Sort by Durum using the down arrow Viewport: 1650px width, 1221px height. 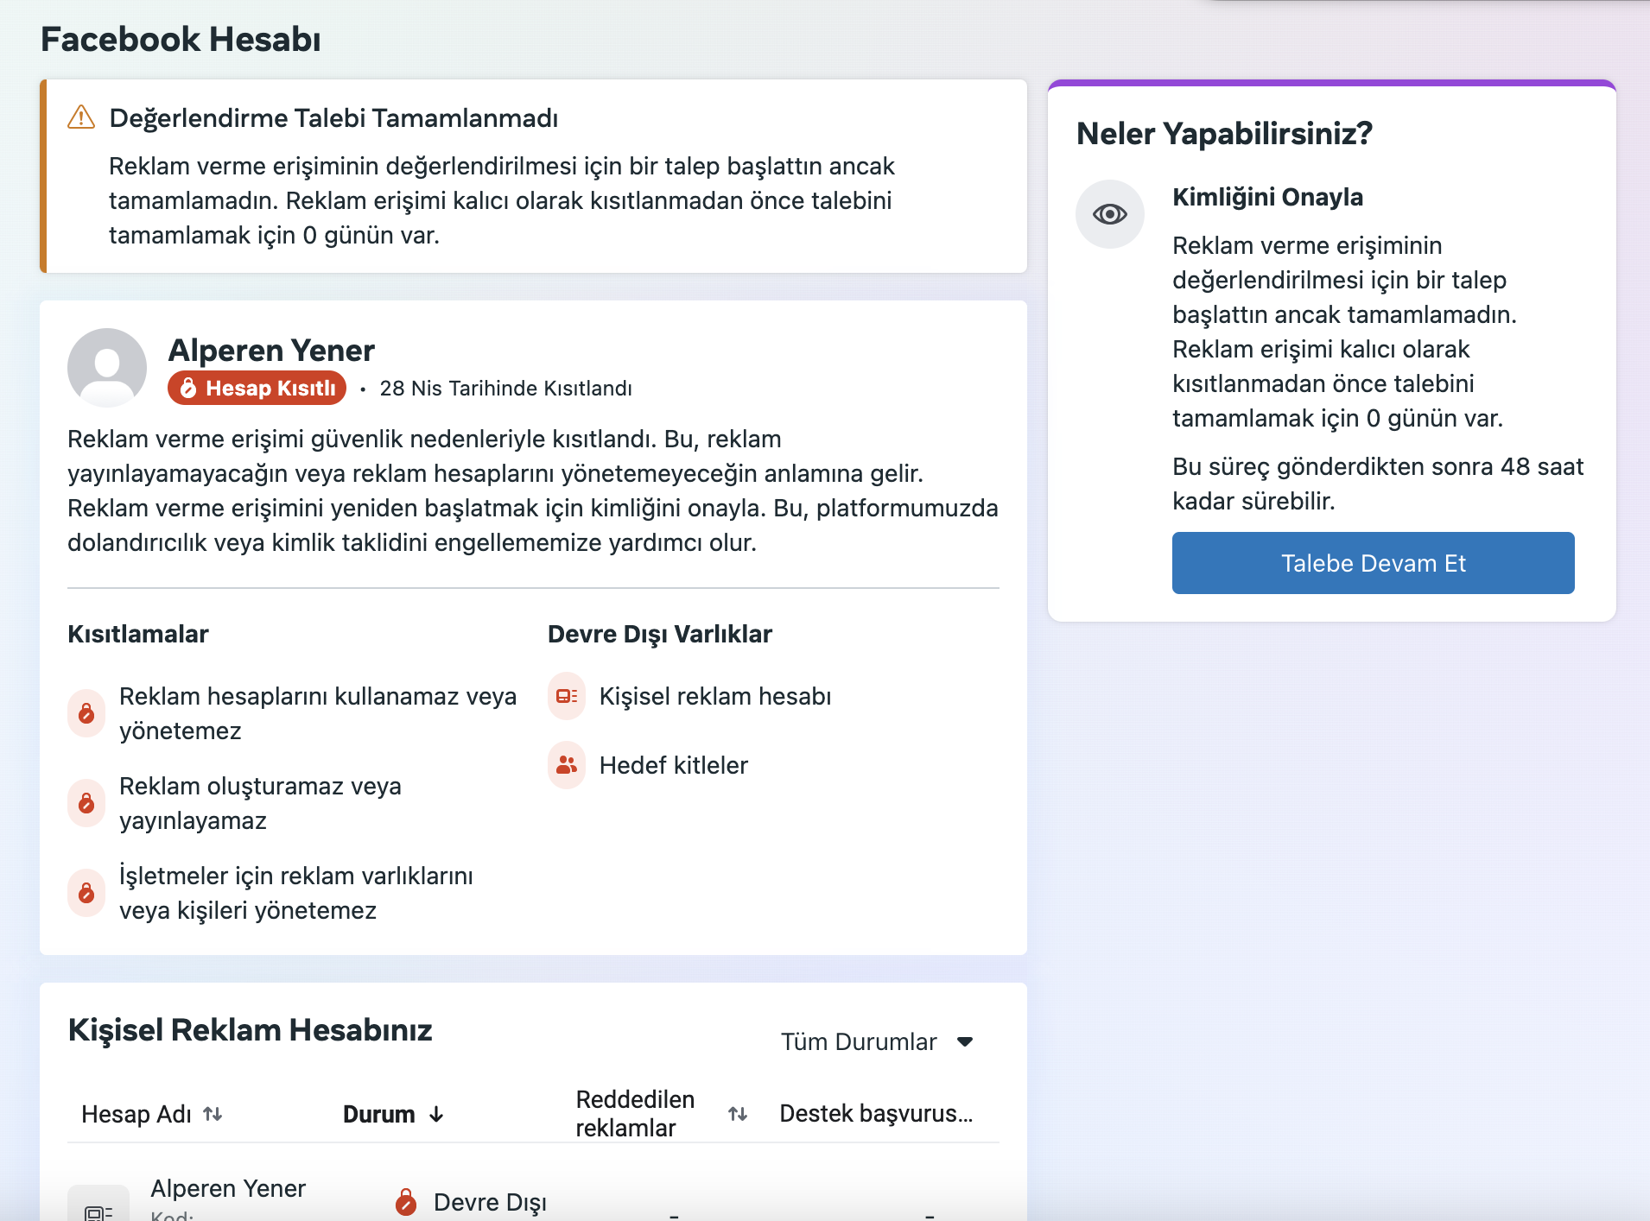[436, 1114]
